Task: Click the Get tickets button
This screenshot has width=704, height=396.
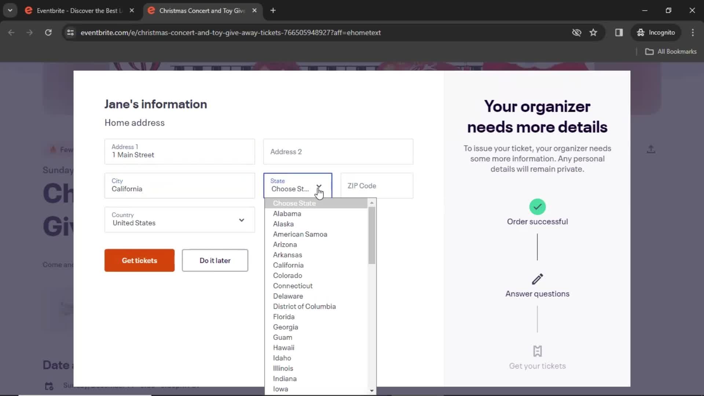Action: click(x=140, y=261)
